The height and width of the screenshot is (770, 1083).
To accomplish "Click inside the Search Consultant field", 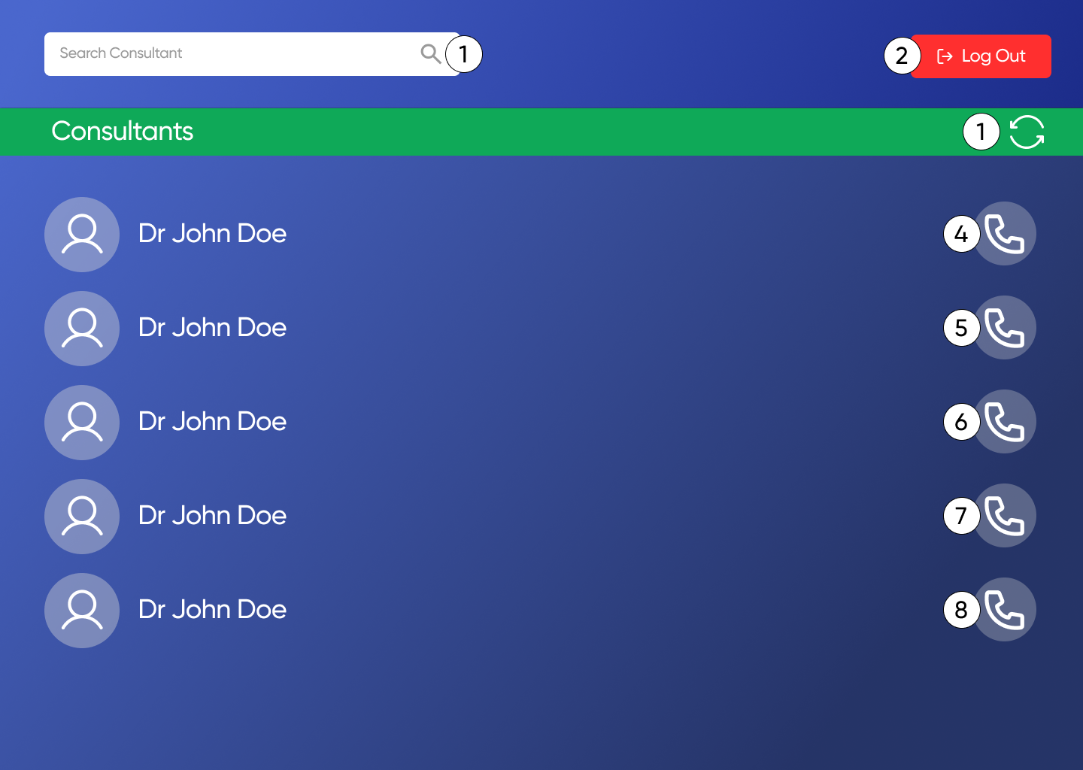I will point(226,53).
